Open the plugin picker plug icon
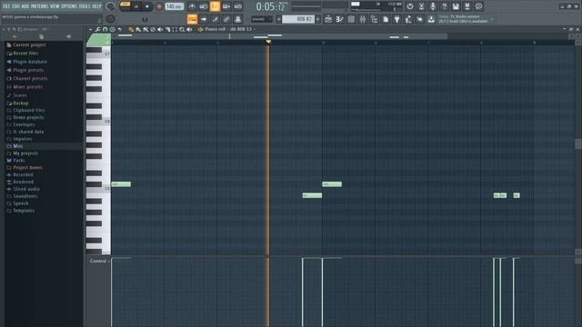The height and width of the screenshot is (327, 582). tap(396, 19)
